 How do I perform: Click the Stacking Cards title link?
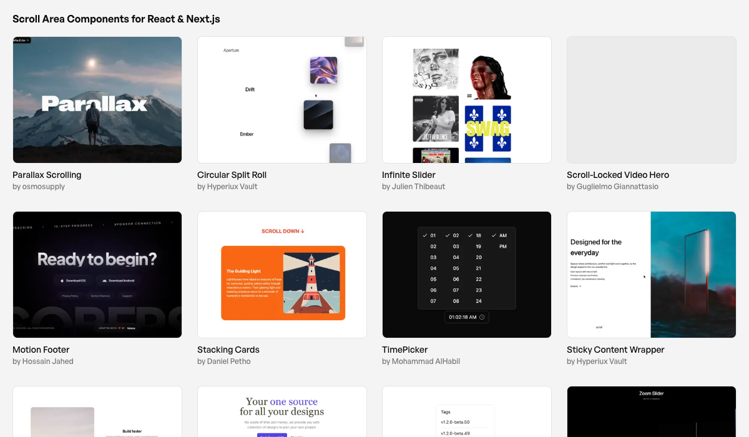(x=228, y=350)
